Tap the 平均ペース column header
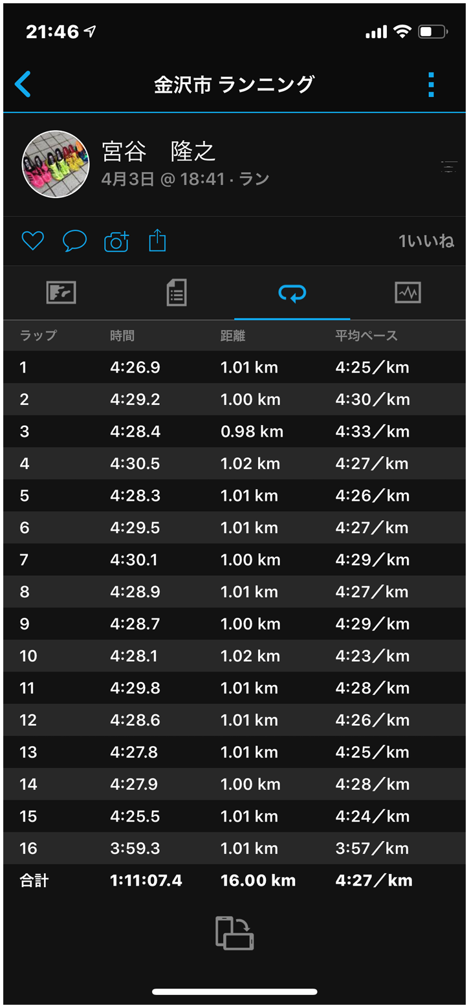 click(x=366, y=335)
